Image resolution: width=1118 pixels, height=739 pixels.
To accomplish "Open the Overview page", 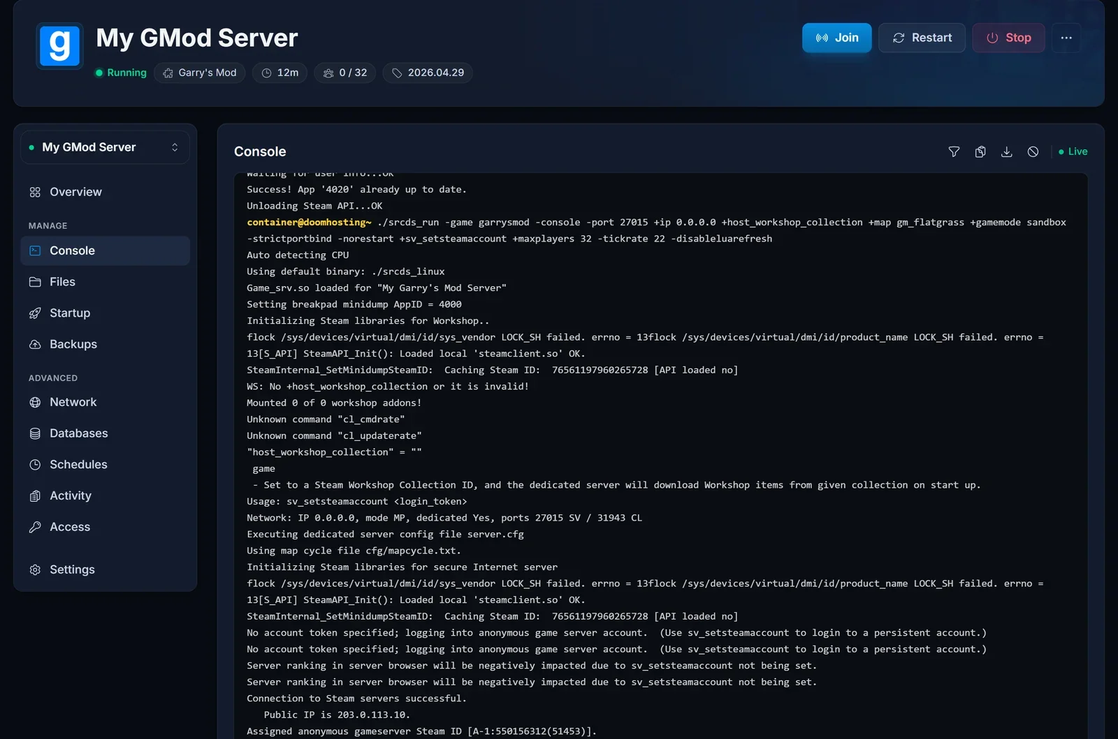I will [x=105, y=192].
